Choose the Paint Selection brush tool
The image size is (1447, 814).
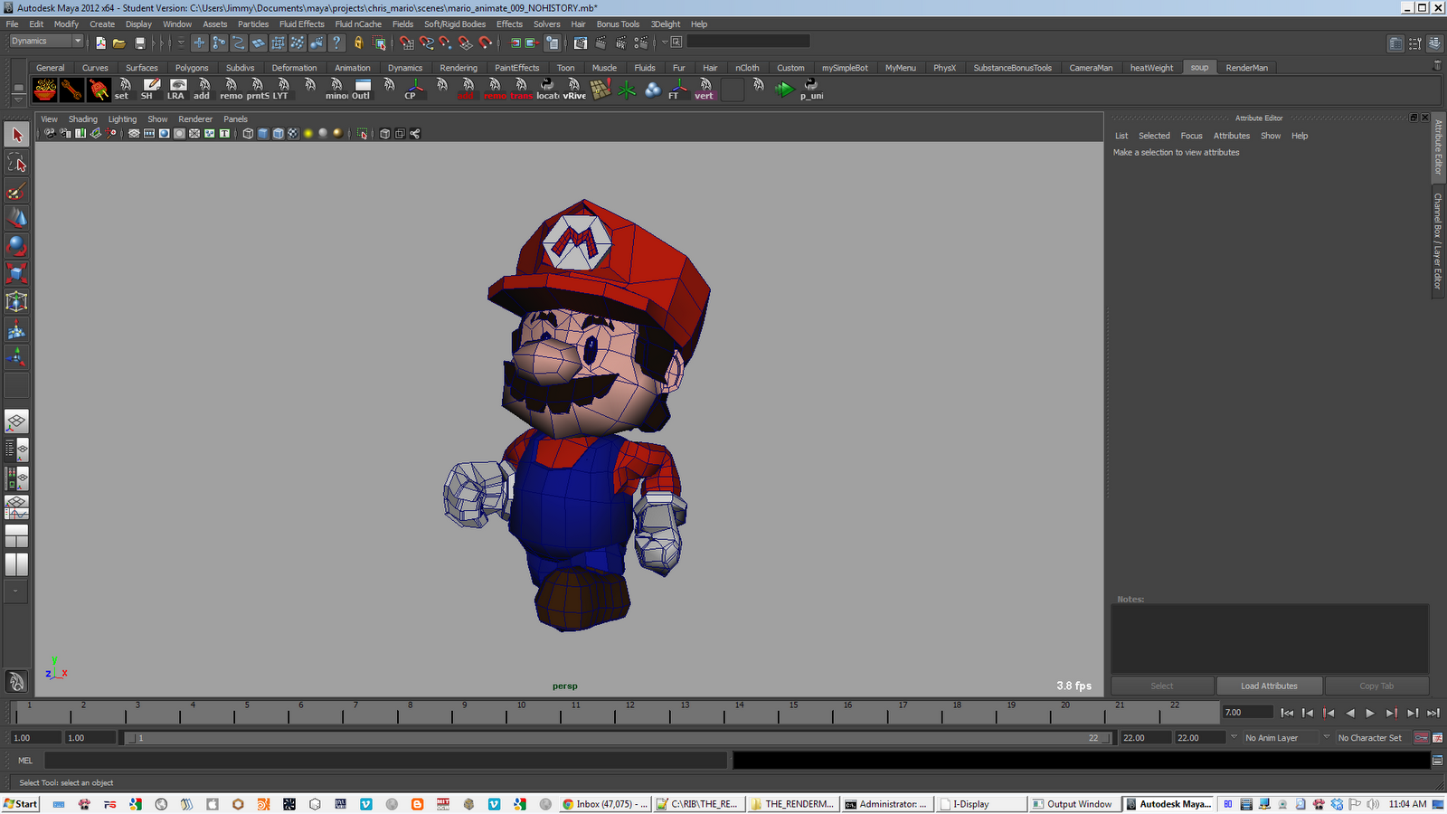coord(16,191)
